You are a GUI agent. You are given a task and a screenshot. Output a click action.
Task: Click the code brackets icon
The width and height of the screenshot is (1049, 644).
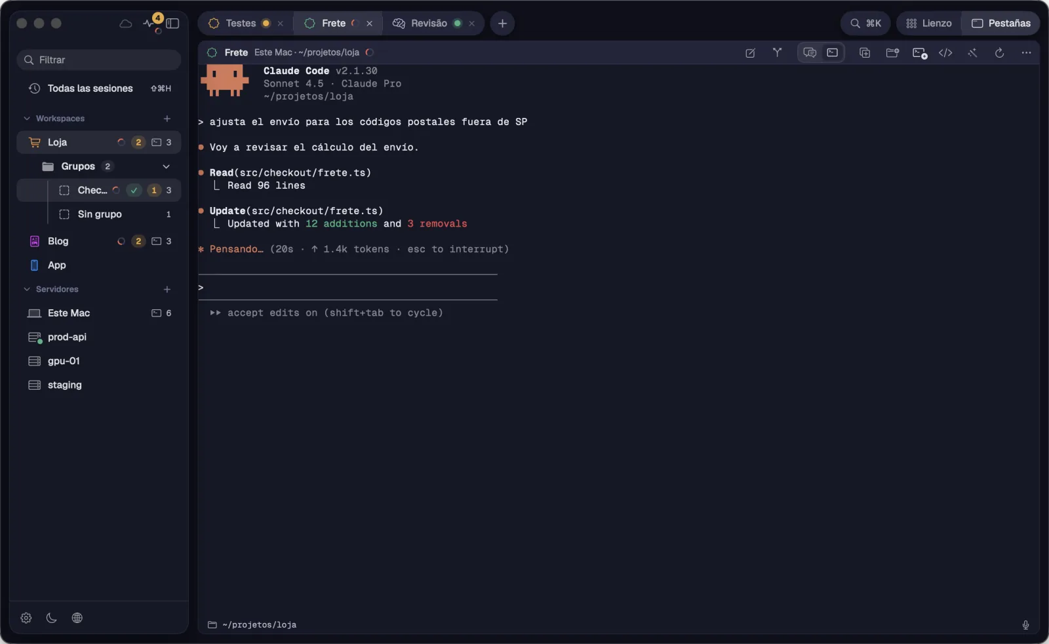[945, 52]
